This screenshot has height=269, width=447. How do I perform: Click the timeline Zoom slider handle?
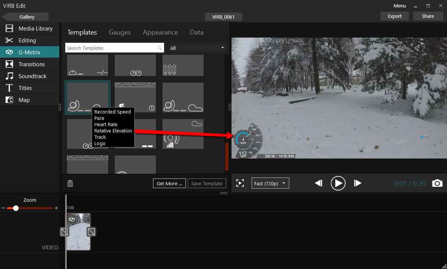16,208
